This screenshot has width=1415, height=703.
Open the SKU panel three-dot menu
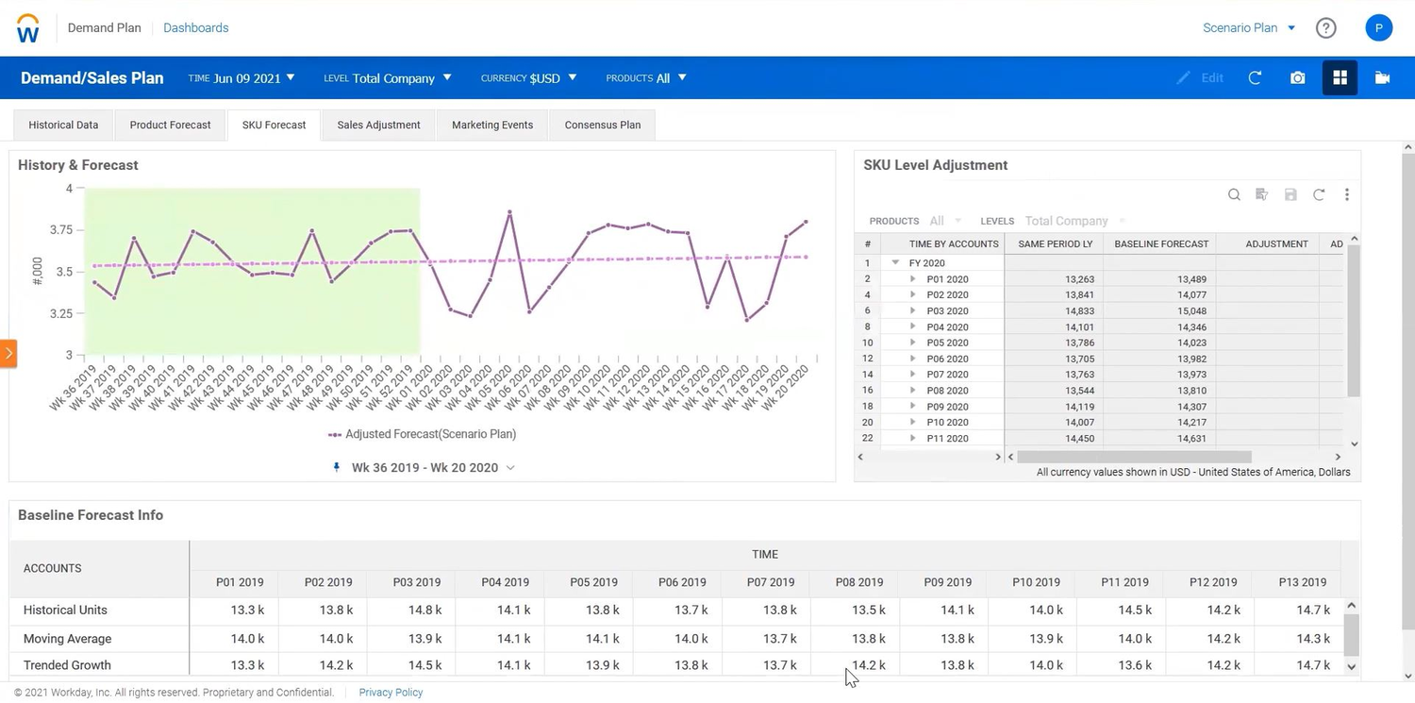1347,194
